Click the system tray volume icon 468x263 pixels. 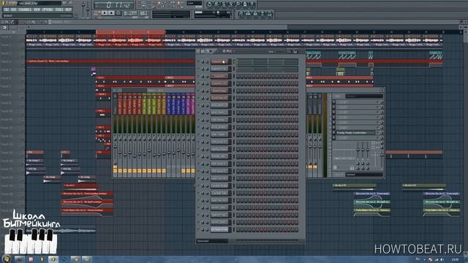pyautogui.click(x=442, y=260)
